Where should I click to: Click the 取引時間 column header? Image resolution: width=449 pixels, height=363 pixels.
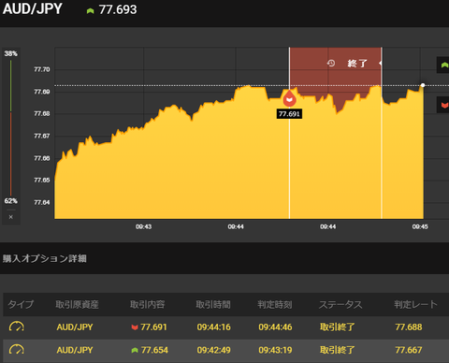[x=213, y=304]
